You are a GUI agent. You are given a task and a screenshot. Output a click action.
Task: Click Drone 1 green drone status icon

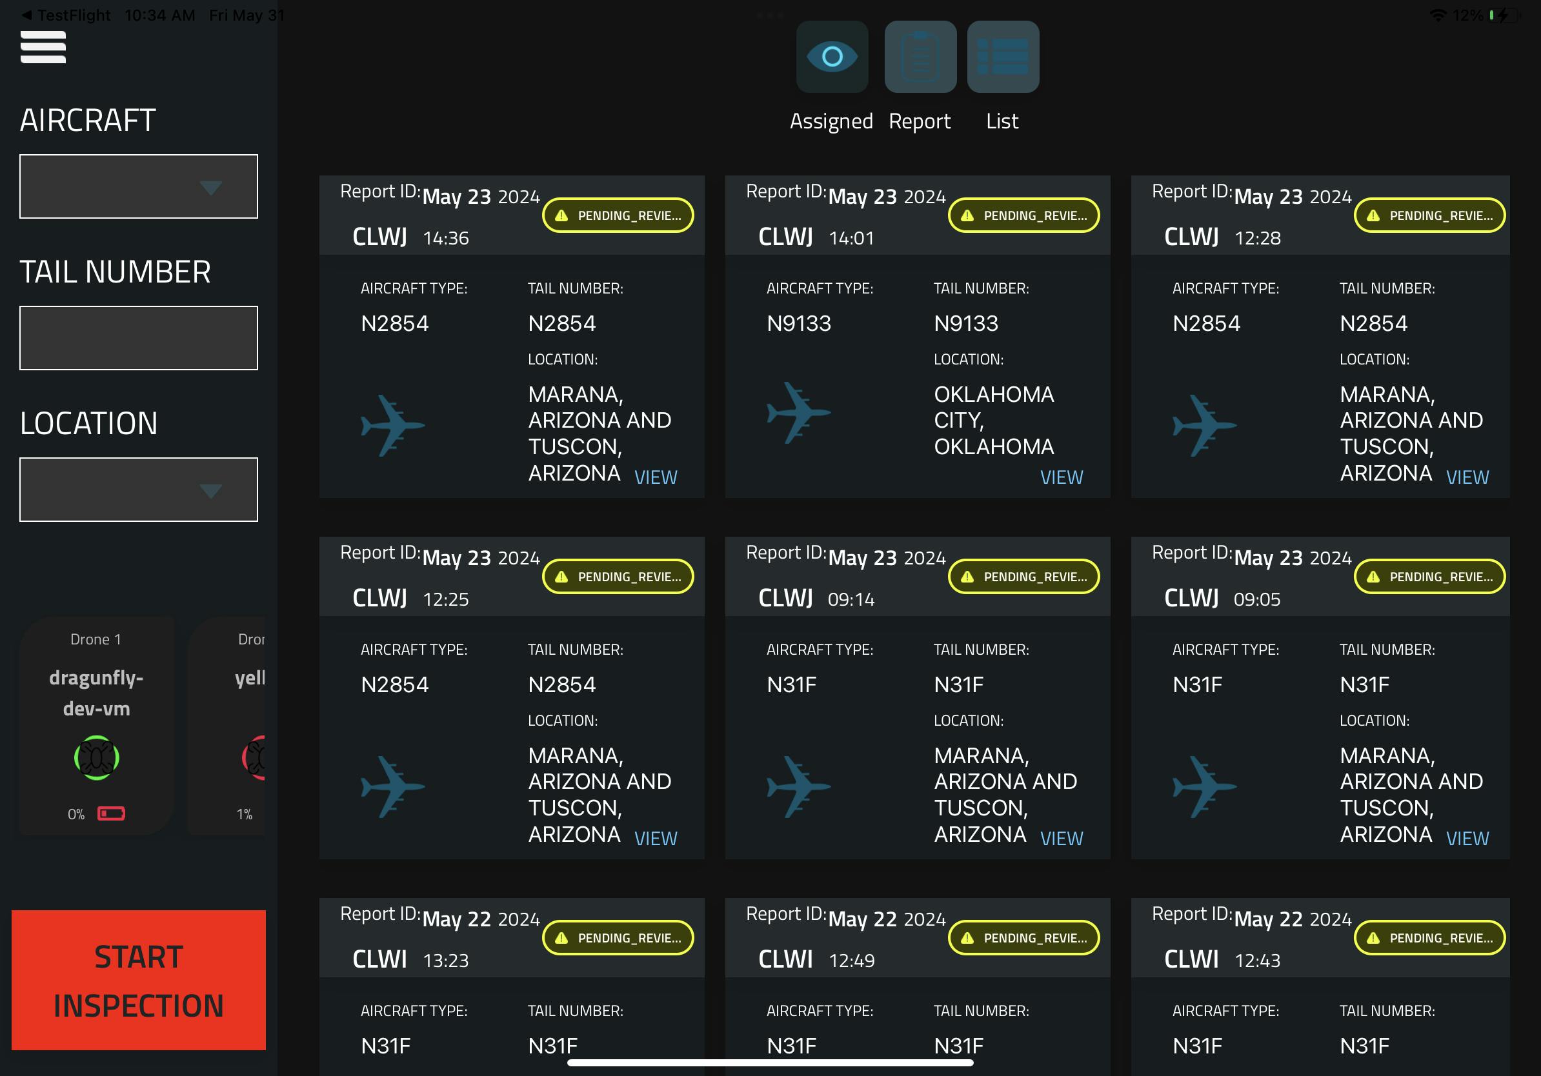pyautogui.click(x=97, y=757)
